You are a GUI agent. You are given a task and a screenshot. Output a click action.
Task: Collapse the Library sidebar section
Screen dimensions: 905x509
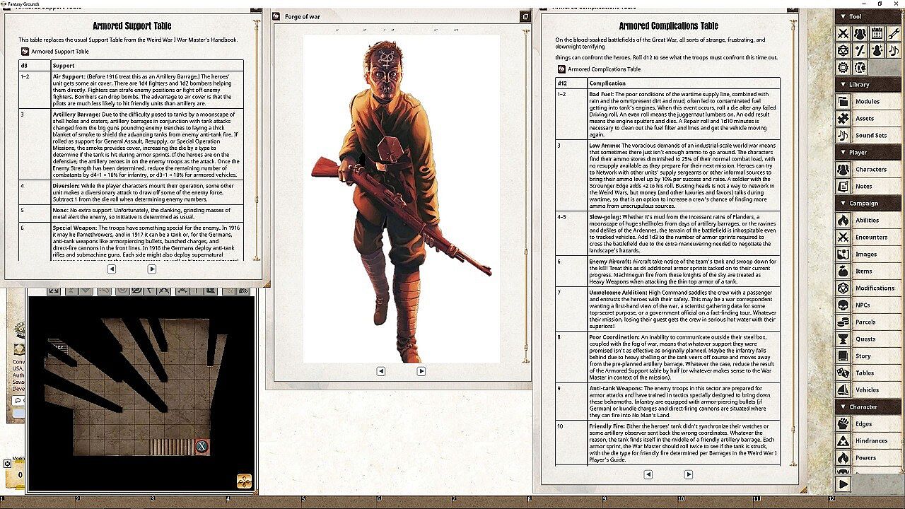[869, 84]
